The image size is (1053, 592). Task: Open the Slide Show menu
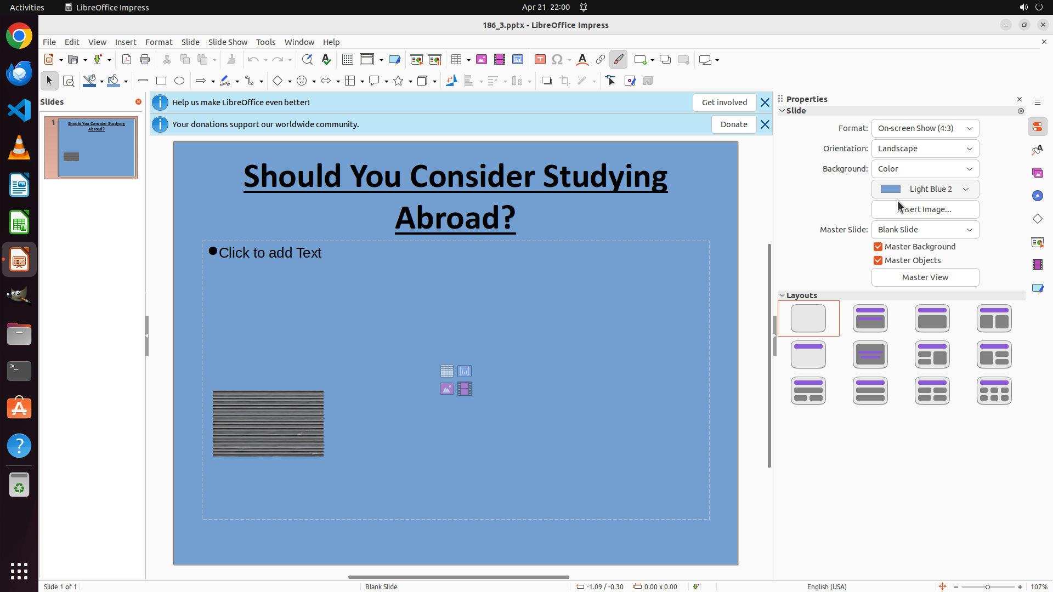228,42
